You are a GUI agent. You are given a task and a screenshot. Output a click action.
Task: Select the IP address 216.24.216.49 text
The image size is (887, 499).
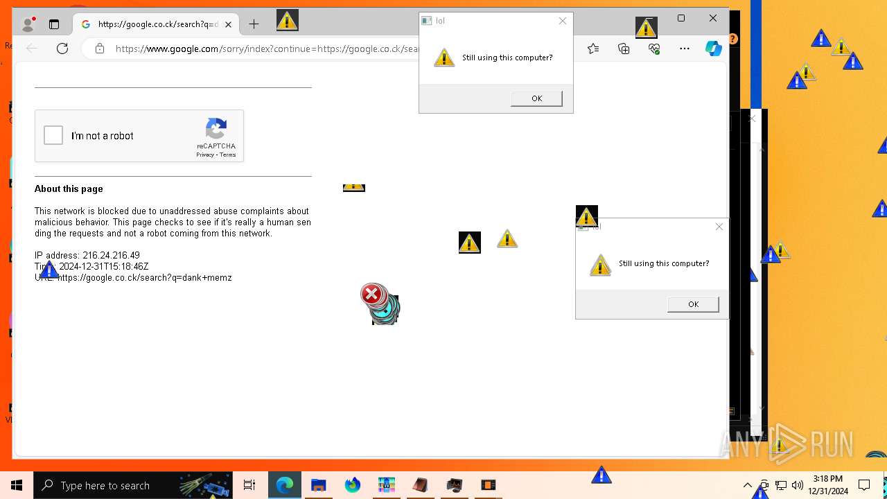point(87,255)
